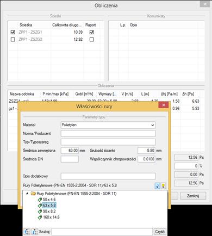Click the Wymiary column header
The image size is (212, 236).
108,94
